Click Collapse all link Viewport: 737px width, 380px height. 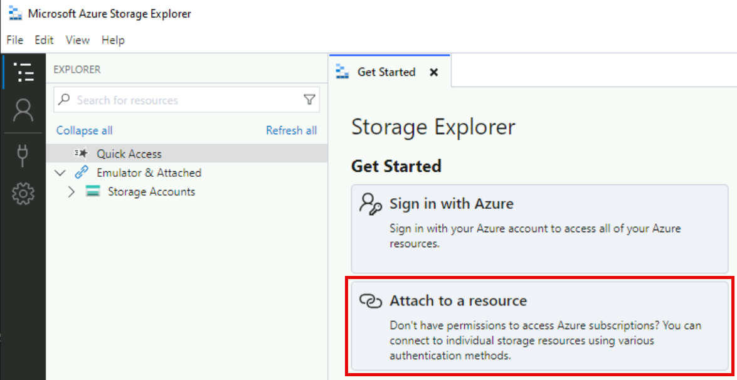tap(85, 130)
